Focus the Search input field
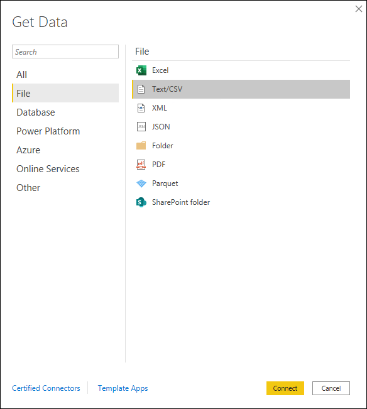This screenshot has width=367, height=409. [65, 52]
